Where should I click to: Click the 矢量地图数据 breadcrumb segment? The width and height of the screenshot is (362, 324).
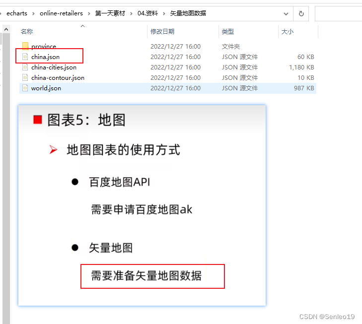pos(188,13)
